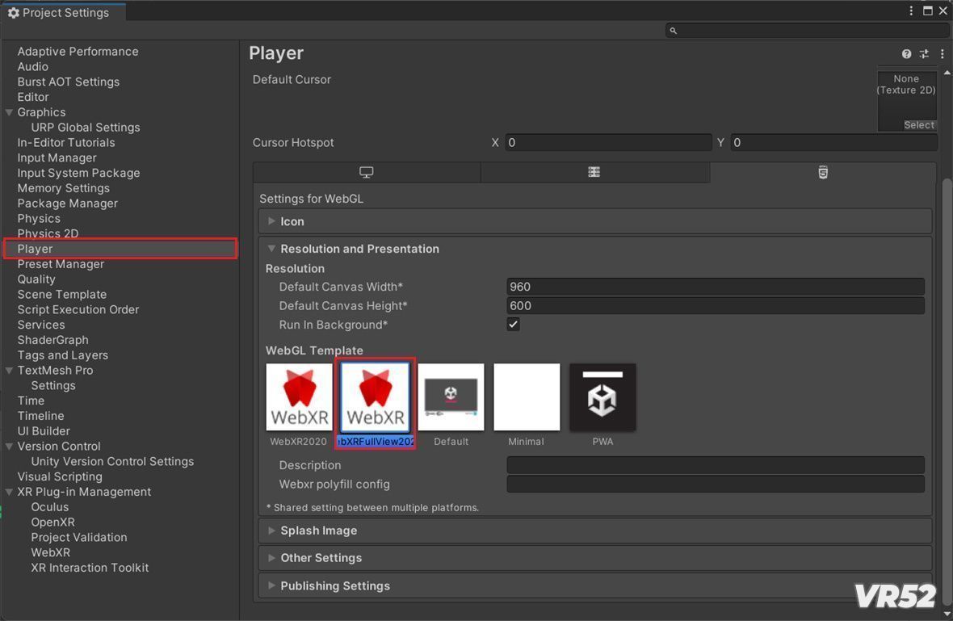Choose the Minimal WebGL template thumbnail
953x621 pixels.
(x=527, y=397)
